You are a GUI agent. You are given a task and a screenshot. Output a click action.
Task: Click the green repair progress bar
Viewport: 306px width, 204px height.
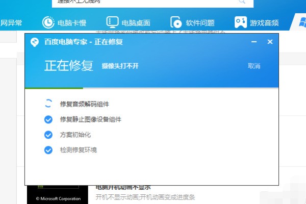pos(54,88)
